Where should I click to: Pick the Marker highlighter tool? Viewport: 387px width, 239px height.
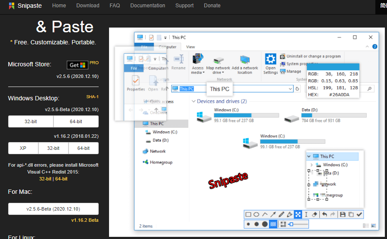coord(290,214)
